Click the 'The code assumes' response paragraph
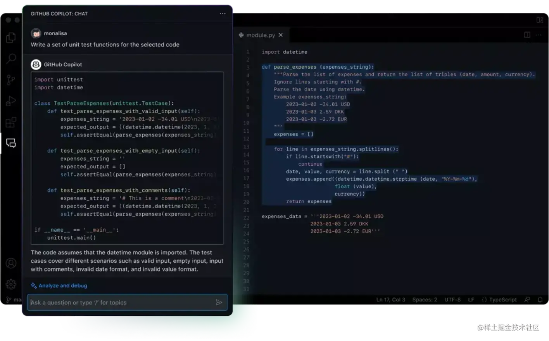This screenshot has height=341, width=549. [127, 261]
